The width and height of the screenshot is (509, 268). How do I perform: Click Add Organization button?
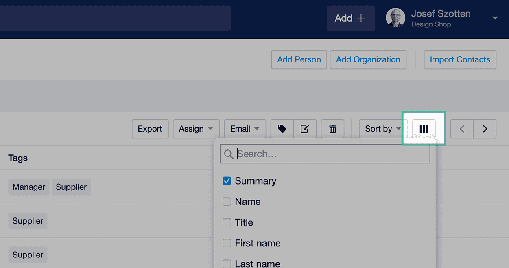tap(368, 59)
